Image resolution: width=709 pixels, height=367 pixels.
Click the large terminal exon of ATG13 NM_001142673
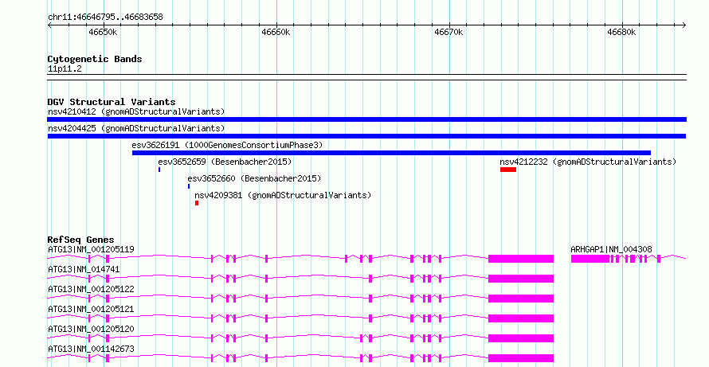pos(521,358)
